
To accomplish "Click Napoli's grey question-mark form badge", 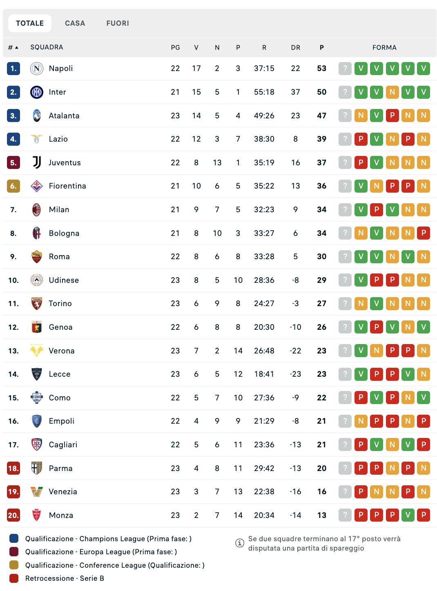I will pos(345,69).
